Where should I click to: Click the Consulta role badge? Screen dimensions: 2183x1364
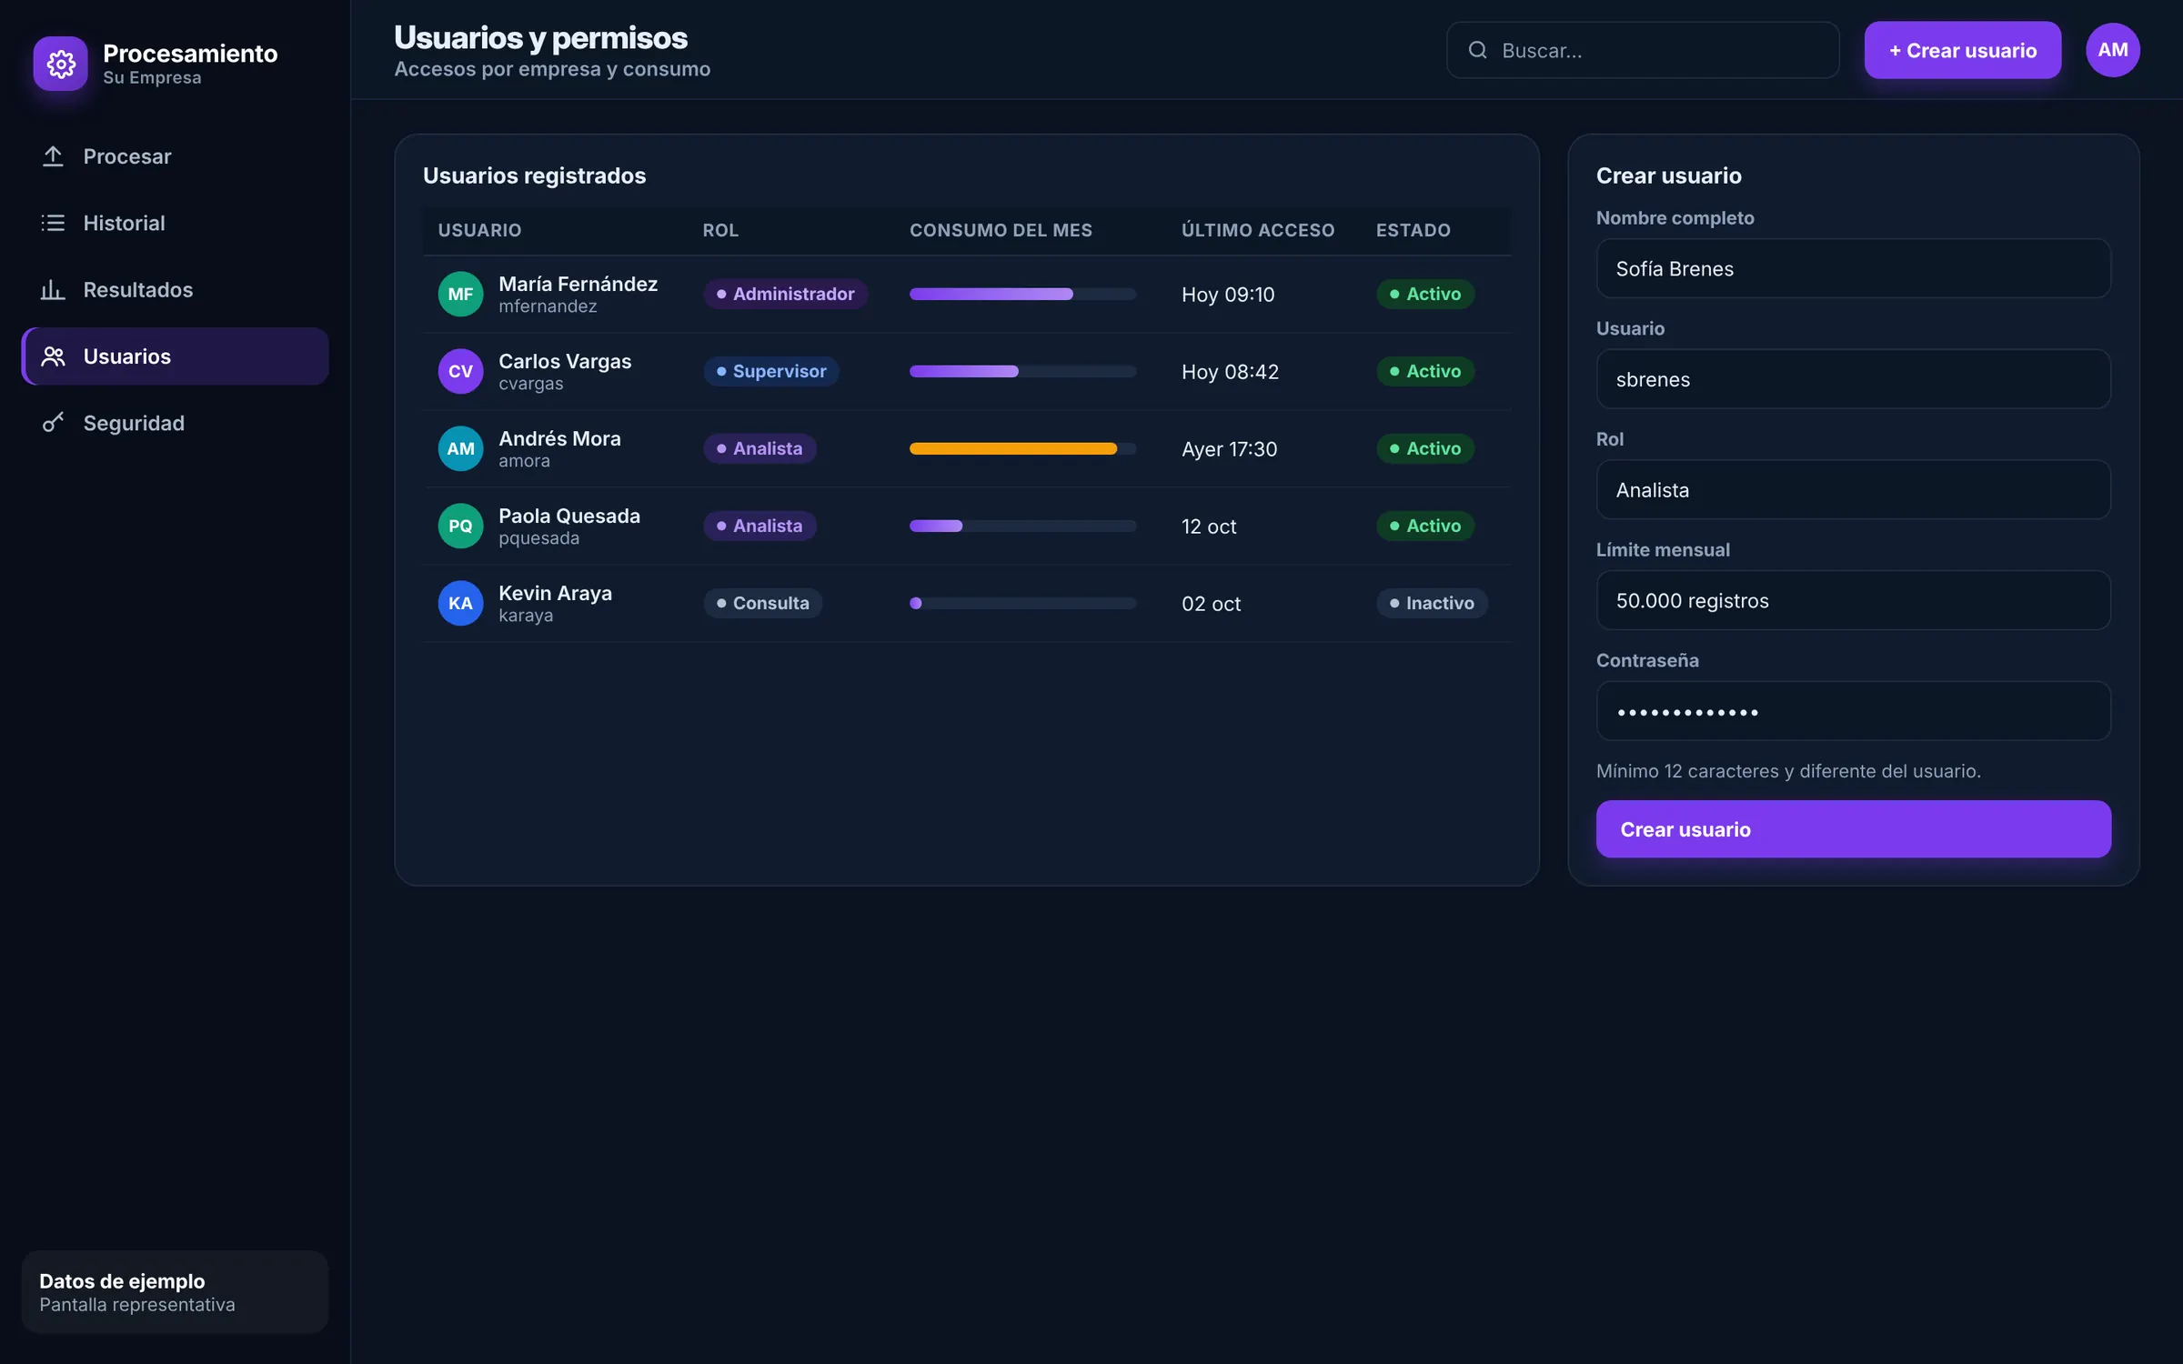762,603
